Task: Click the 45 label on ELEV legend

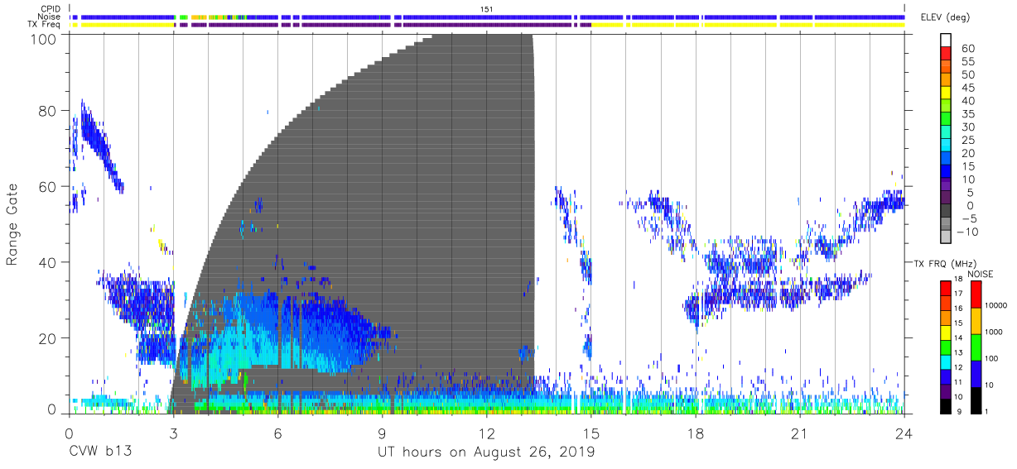Action: [x=966, y=88]
